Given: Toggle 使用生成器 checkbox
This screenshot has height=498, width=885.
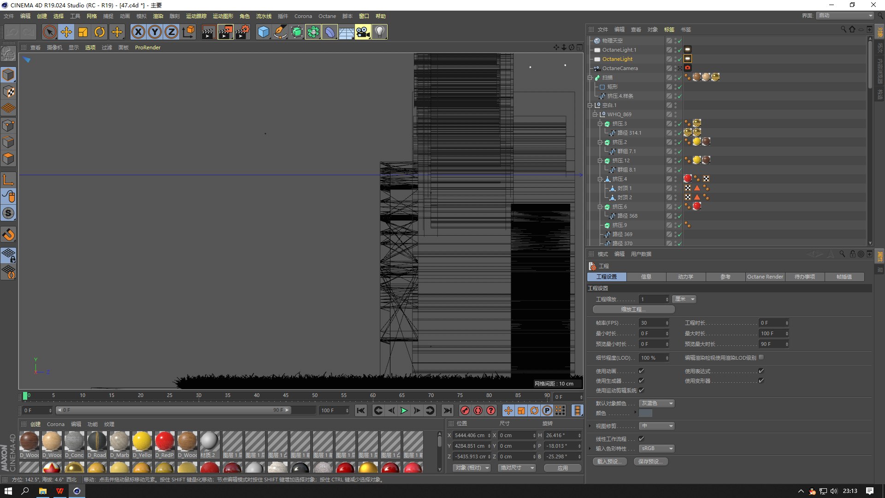Looking at the screenshot, I should (641, 380).
